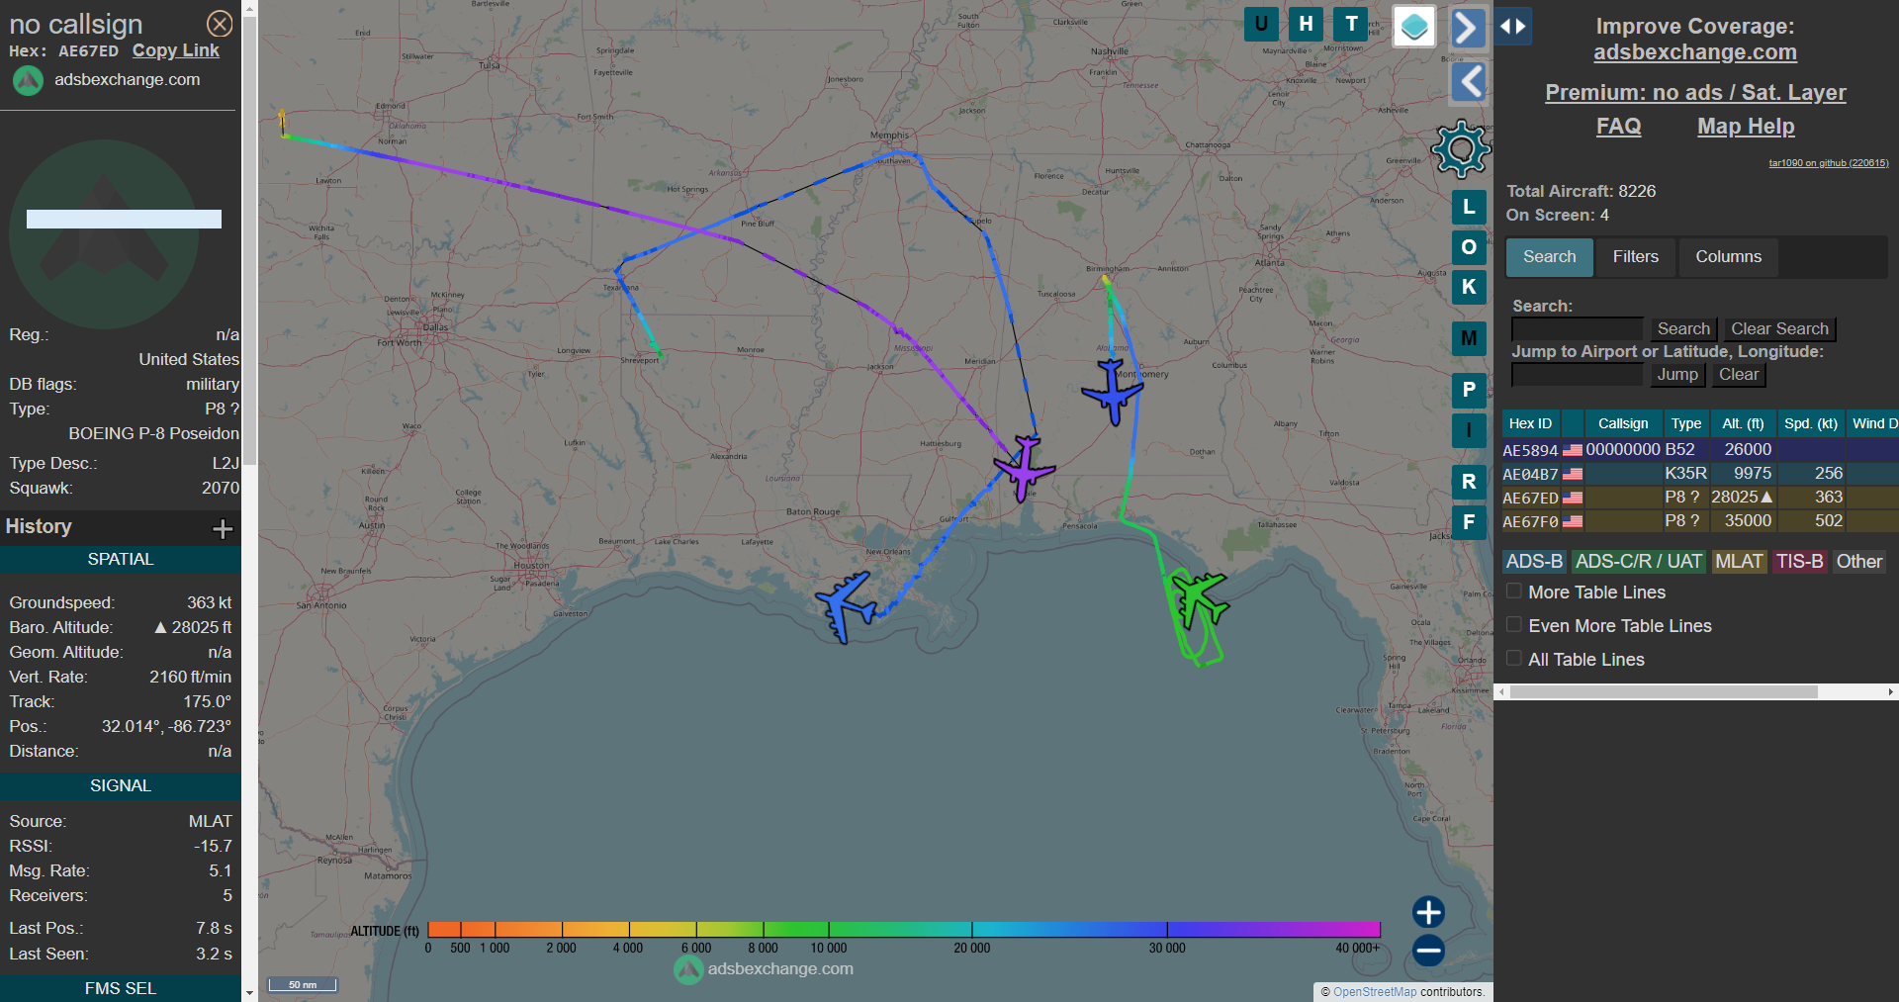Enable More Table Lines checkbox
The image size is (1899, 1002).
click(x=1513, y=591)
